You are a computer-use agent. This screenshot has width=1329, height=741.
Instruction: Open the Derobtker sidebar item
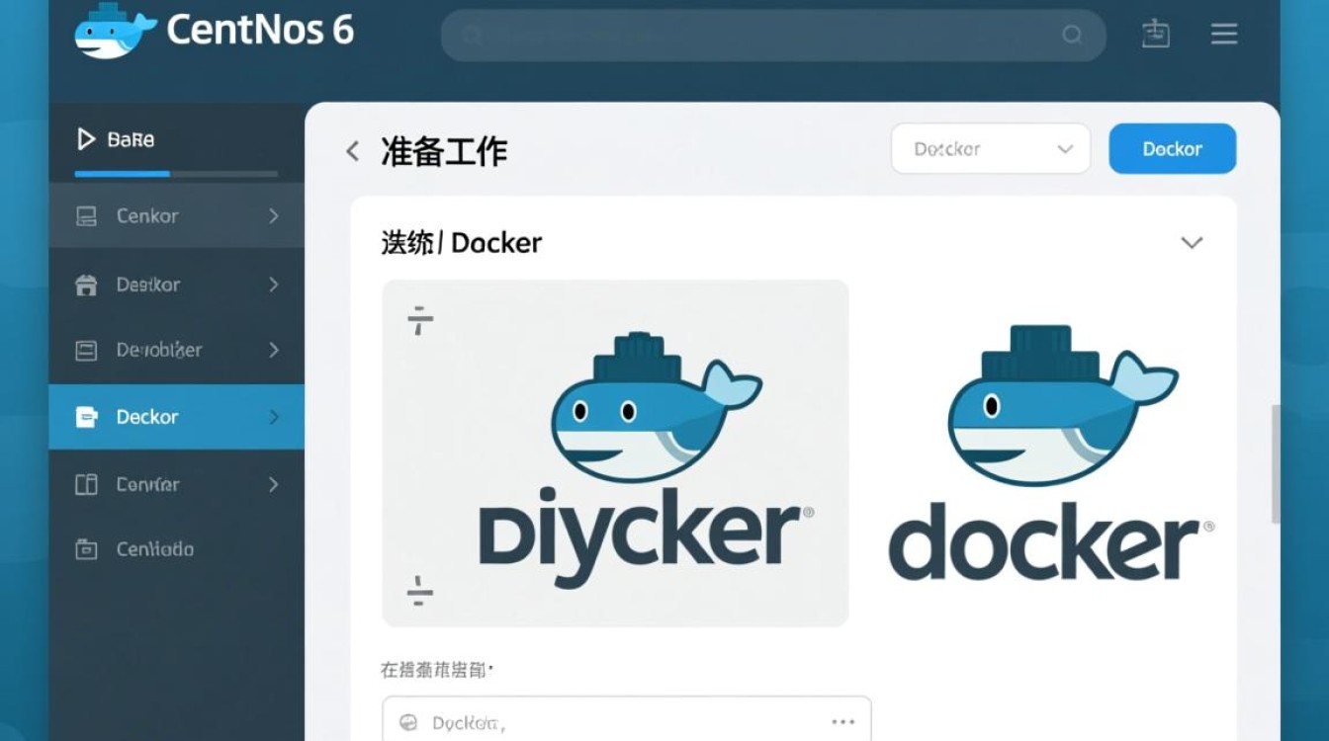[x=177, y=350]
